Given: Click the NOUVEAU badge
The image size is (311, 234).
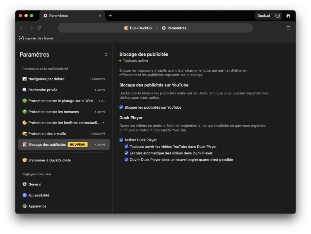Looking at the screenshot, I should [77, 144].
